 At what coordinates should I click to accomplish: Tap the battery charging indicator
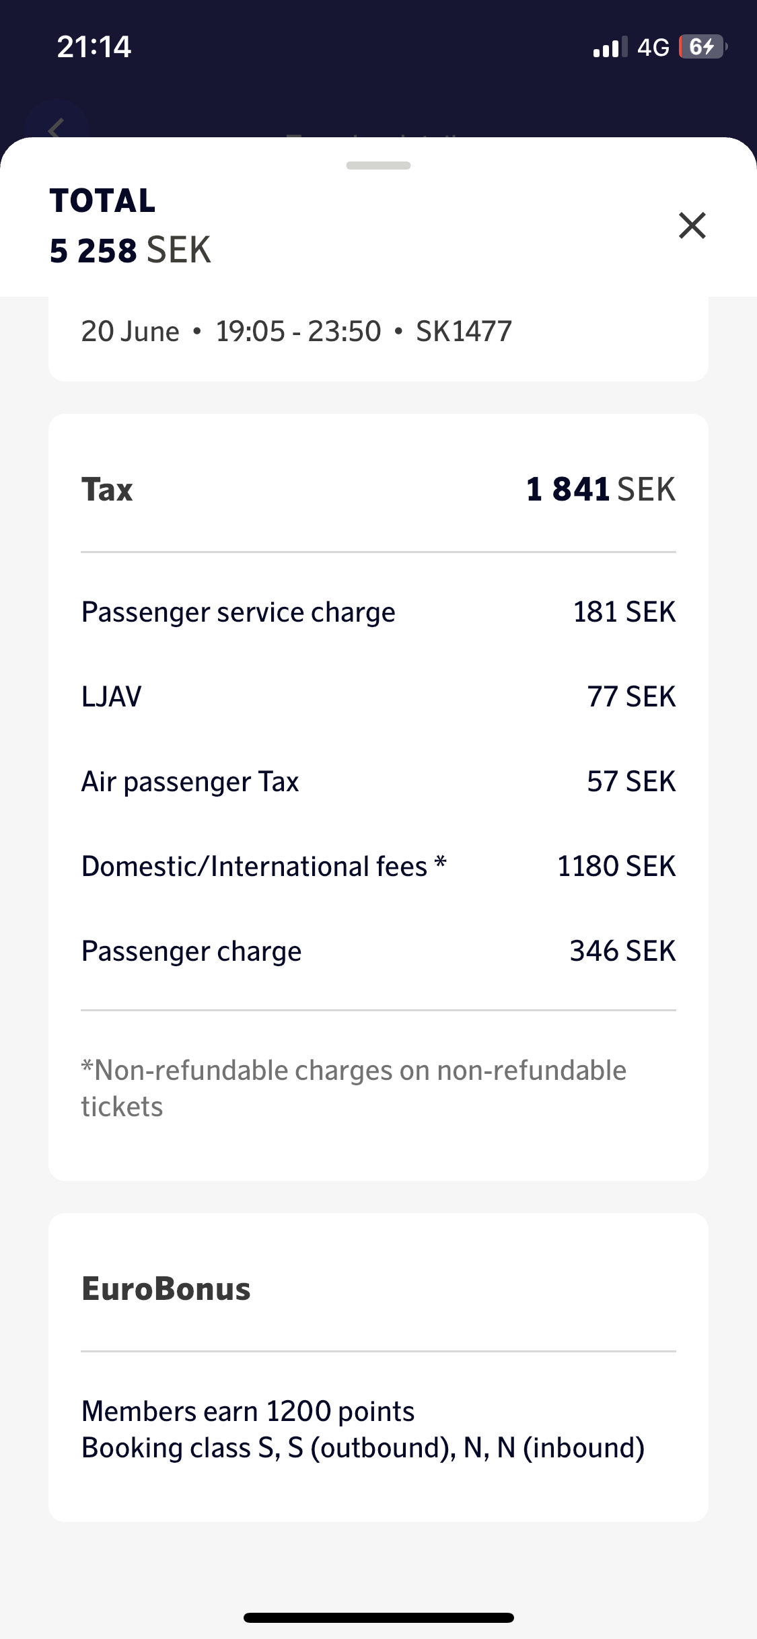click(702, 47)
